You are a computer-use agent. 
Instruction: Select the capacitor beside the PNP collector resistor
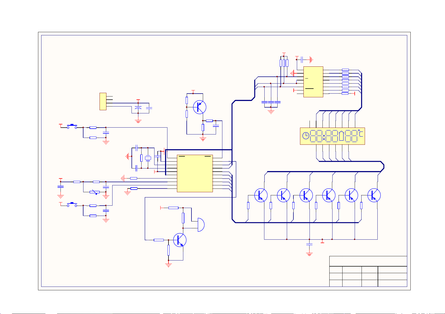coord(216,126)
